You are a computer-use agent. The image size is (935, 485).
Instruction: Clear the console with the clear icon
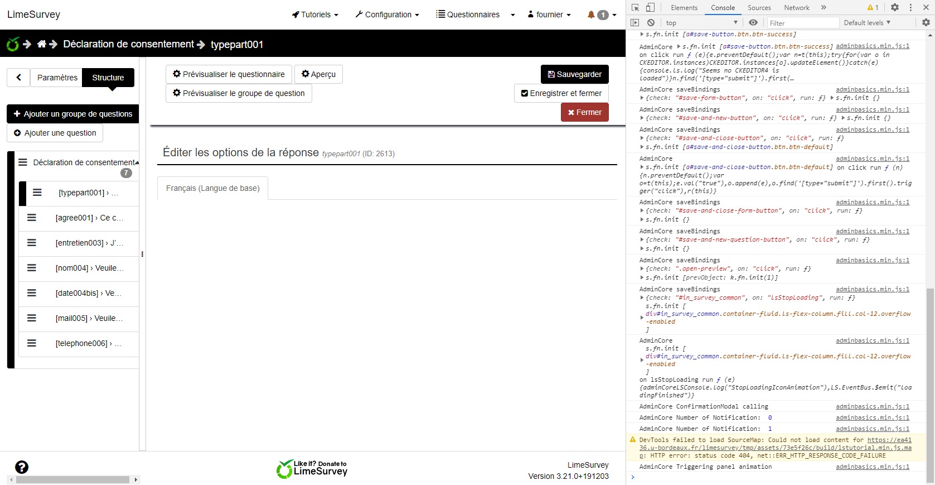coord(651,22)
